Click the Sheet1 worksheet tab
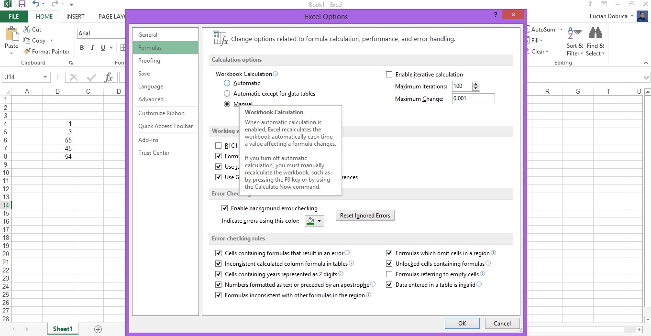The image size is (651, 336). [63, 329]
